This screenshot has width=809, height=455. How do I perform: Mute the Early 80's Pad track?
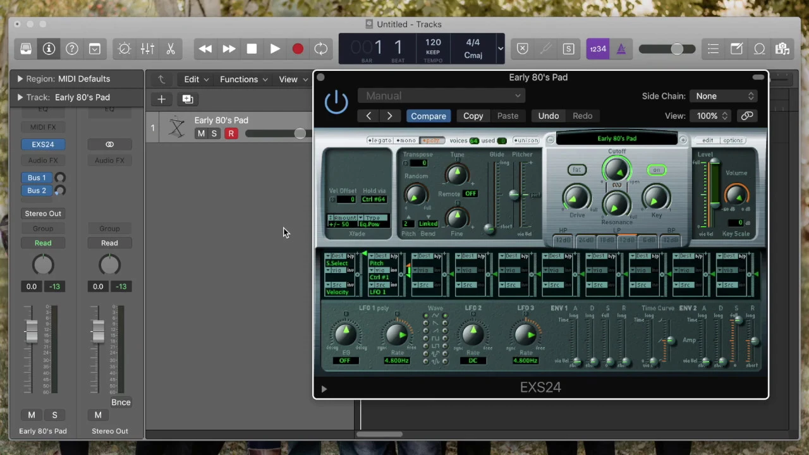click(201, 133)
